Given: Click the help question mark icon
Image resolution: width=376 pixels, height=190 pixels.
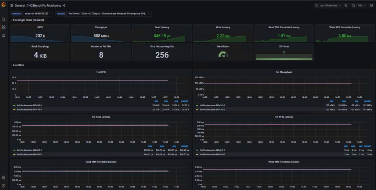Looking at the screenshot, I should [x=4, y=185].
